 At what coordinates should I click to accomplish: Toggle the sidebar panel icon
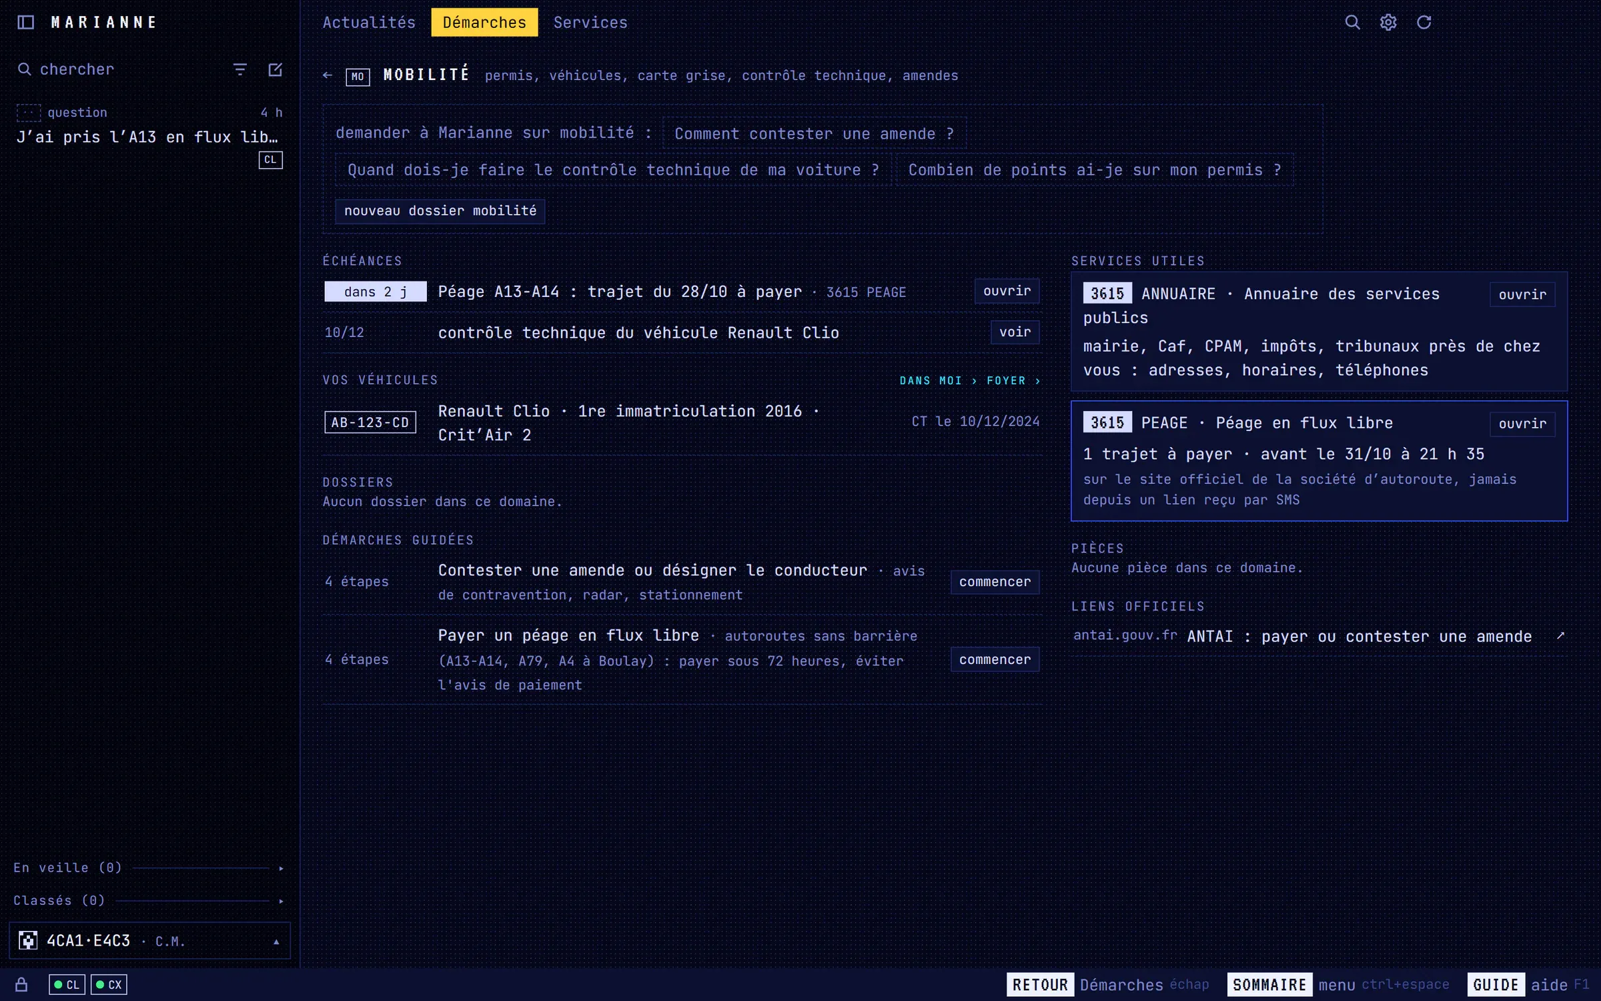25,22
